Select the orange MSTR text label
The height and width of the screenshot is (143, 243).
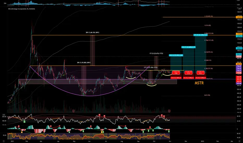199,83
